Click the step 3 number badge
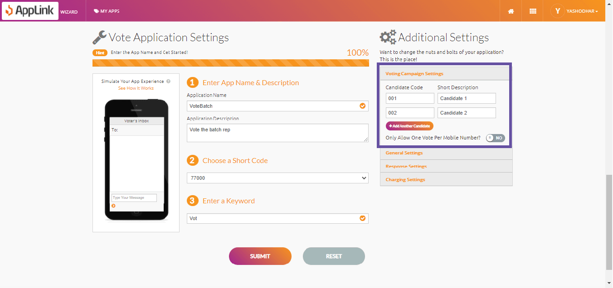 click(193, 201)
